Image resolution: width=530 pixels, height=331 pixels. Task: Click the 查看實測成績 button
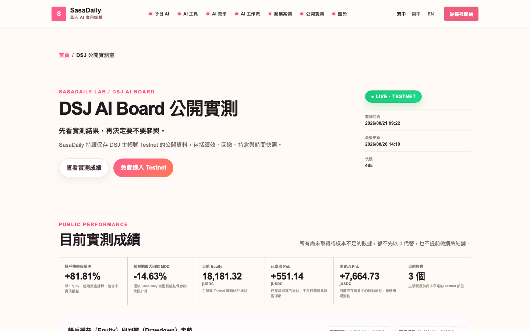[84, 168]
